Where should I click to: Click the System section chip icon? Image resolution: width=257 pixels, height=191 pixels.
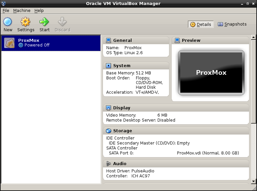pyautogui.click(x=108, y=65)
